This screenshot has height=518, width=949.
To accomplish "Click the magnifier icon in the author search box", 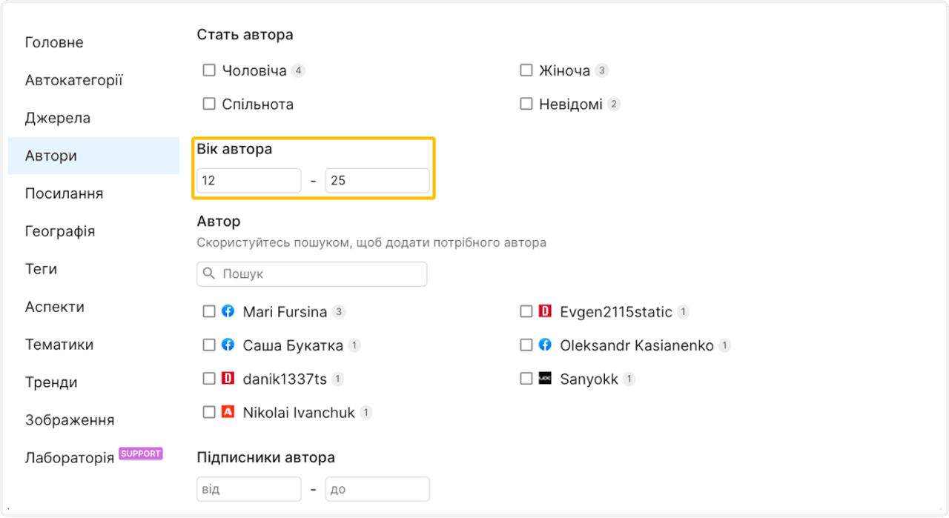I will pos(209,273).
